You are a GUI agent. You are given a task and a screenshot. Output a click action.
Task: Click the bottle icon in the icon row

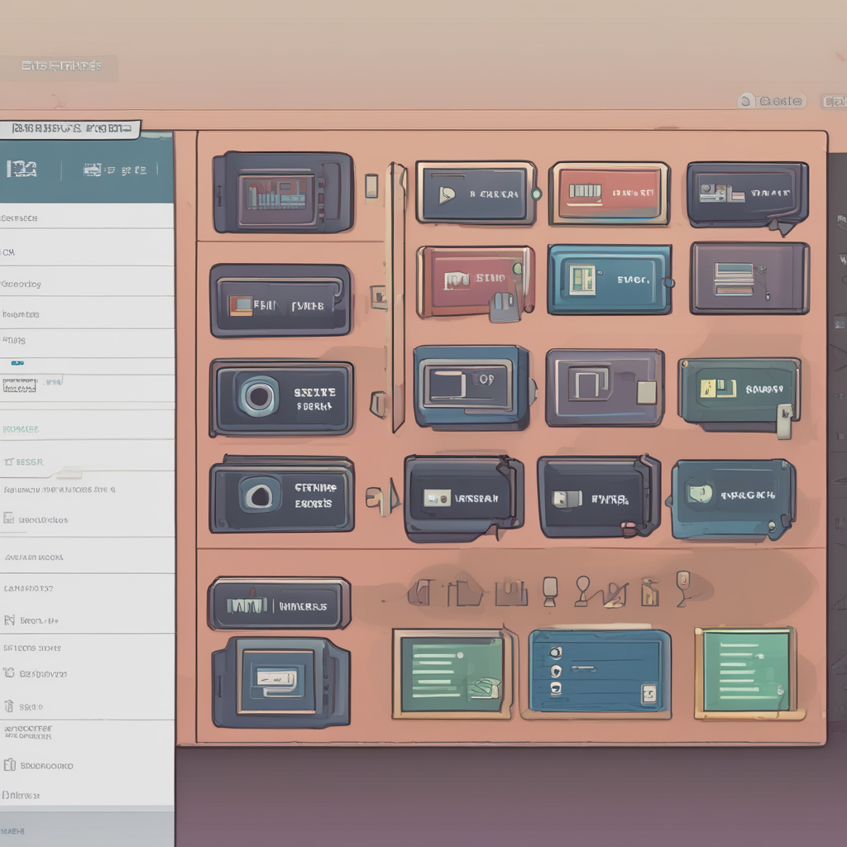[x=649, y=591]
